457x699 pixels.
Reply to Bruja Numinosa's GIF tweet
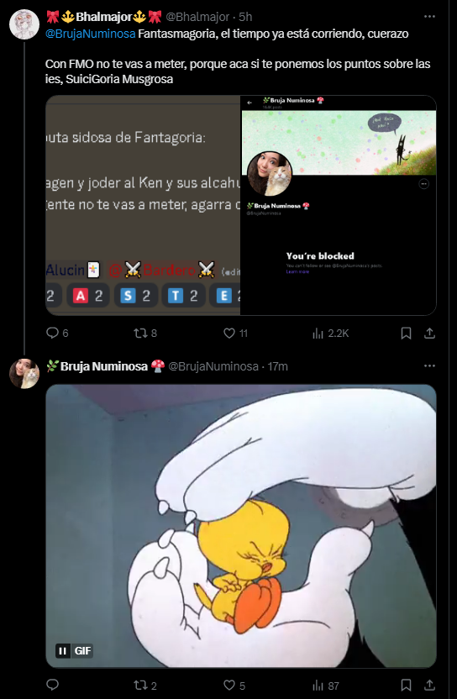point(53,686)
